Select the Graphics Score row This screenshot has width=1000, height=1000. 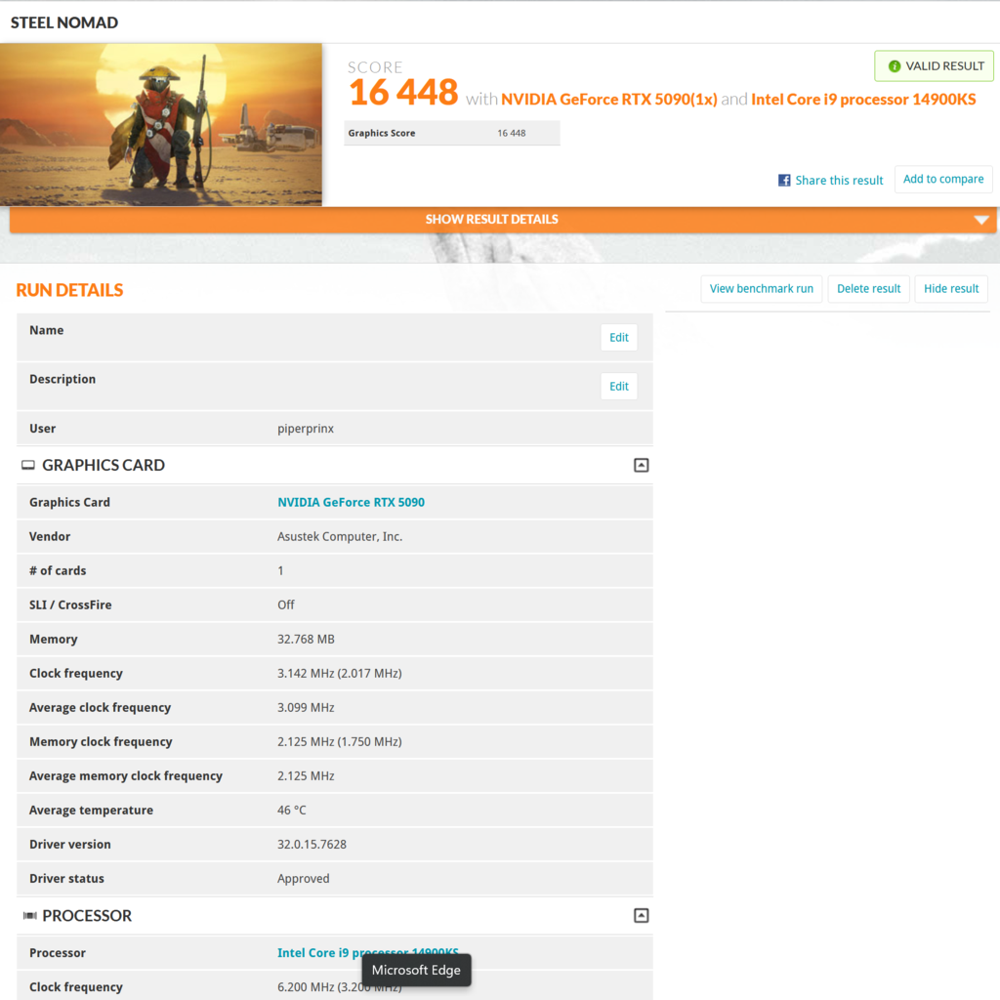click(452, 133)
